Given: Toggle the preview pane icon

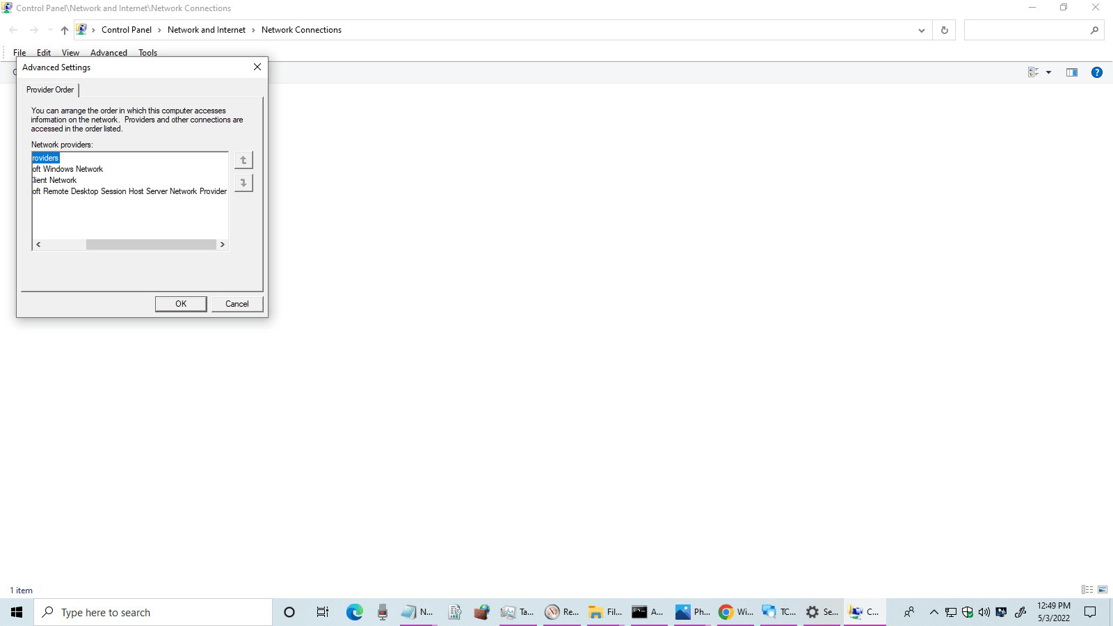Looking at the screenshot, I should pos(1072,72).
